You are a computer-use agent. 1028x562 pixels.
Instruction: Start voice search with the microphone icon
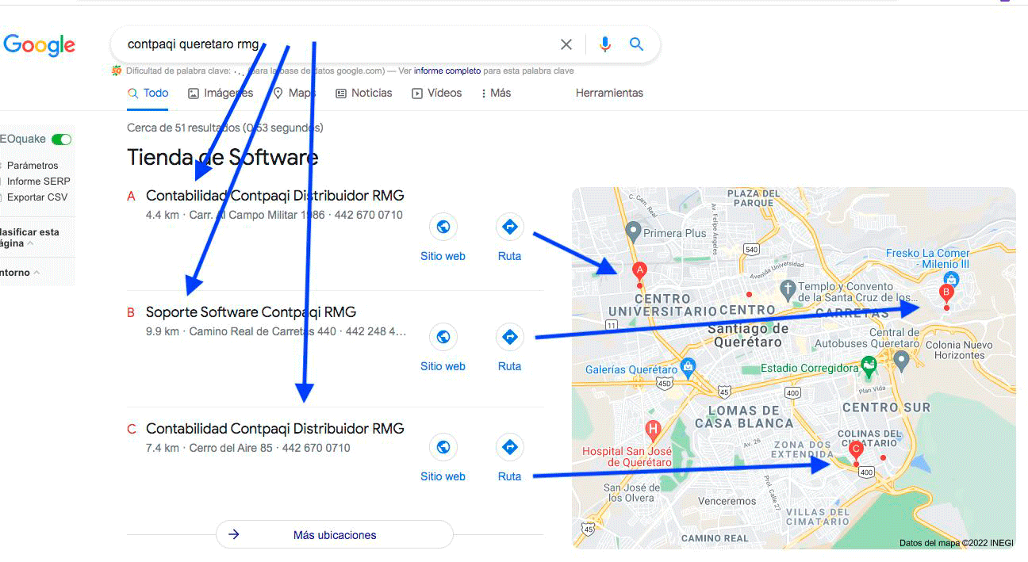605,44
